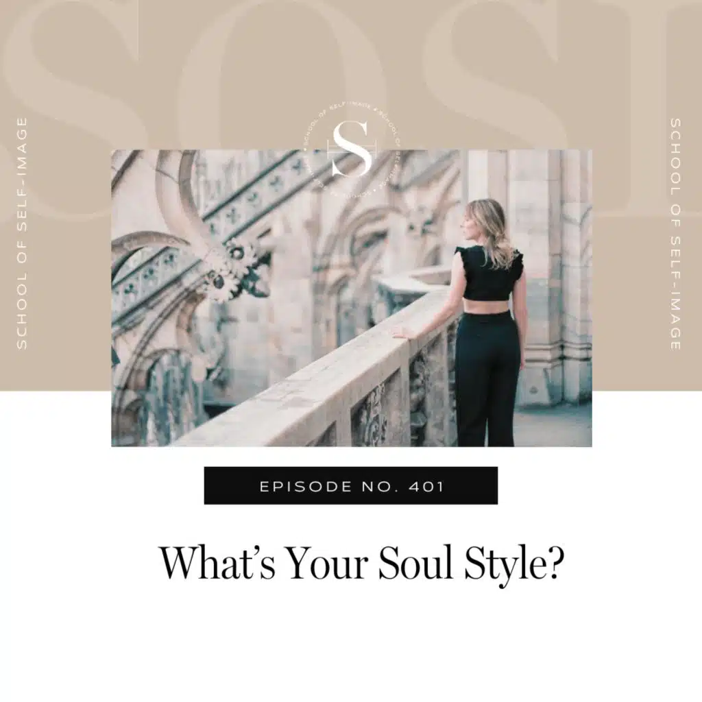This screenshot has height=702, width=702.
Task: Click the What's Your Soul Style? title
Action: click(x=361, y=564)
